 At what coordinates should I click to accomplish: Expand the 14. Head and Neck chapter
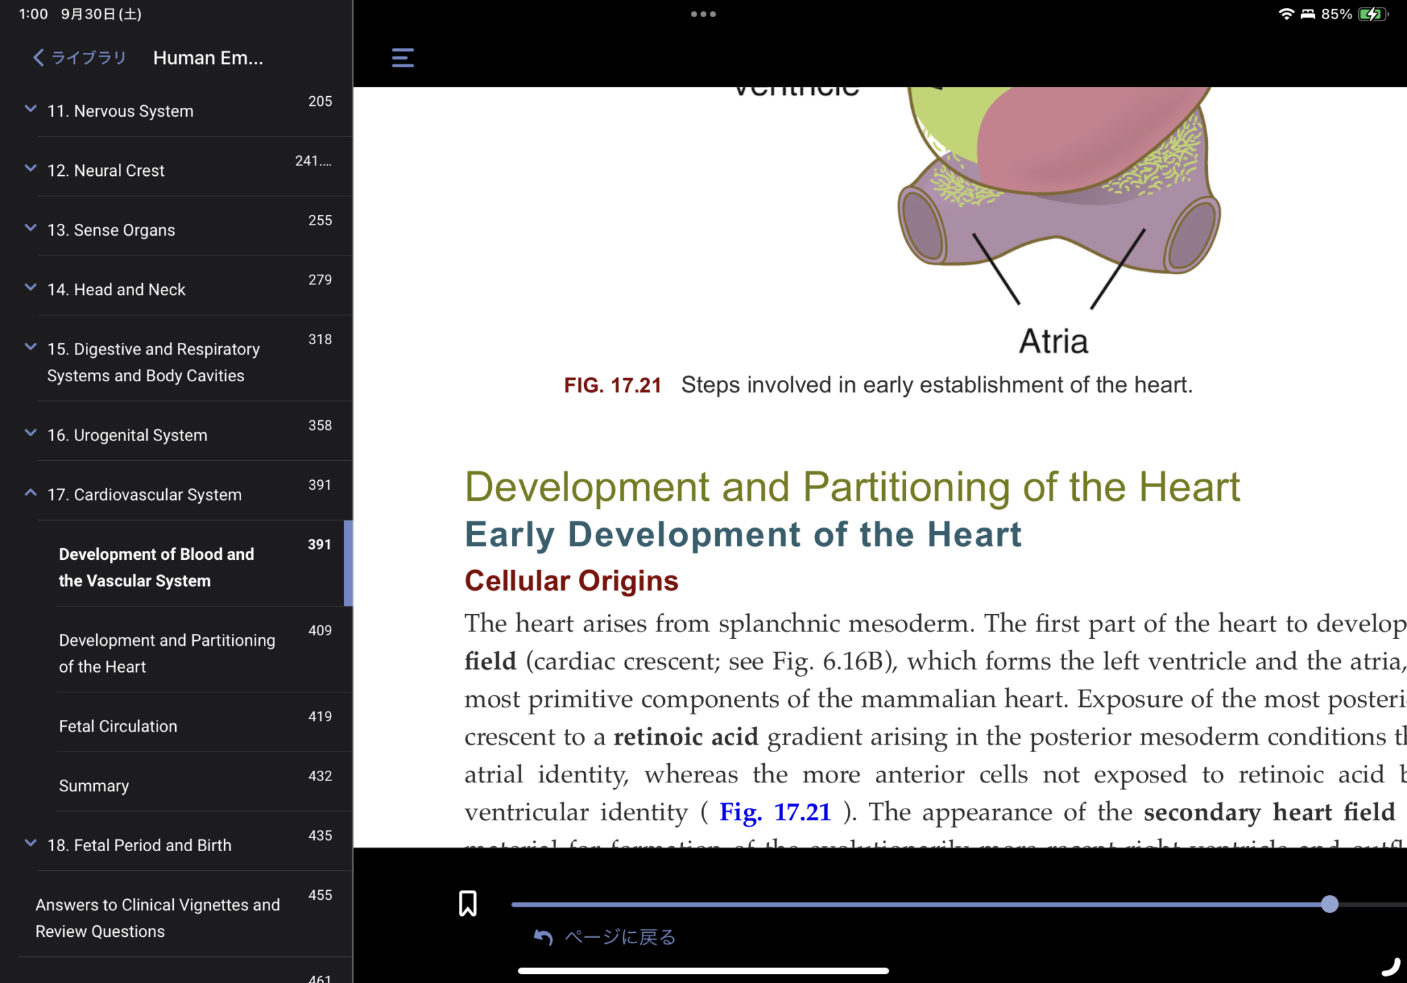30,288
